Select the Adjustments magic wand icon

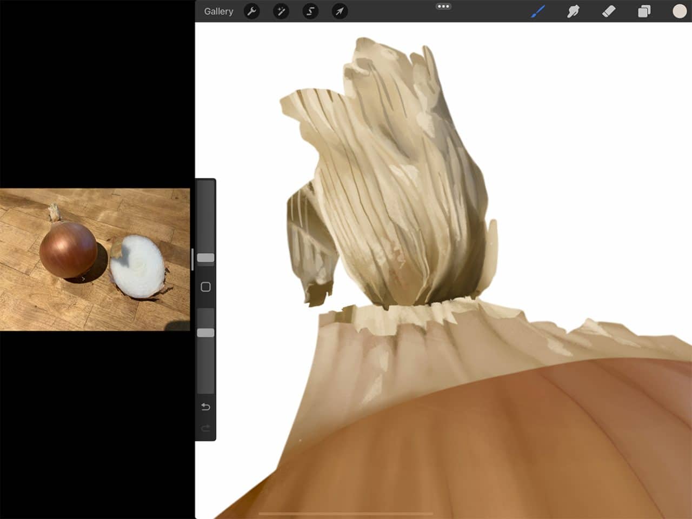coord(281,11)
